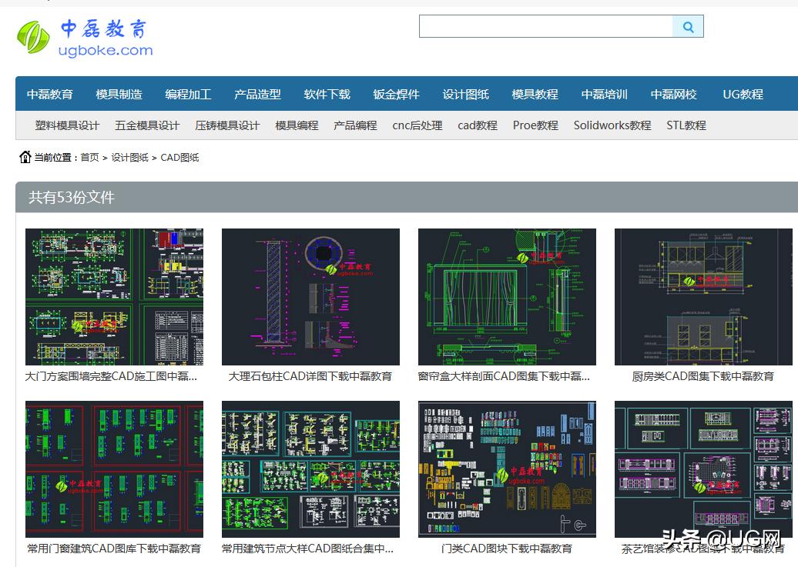Open the 设计图纸 menu item
Viewport: 798px width, 567px height.
point(465,95)
